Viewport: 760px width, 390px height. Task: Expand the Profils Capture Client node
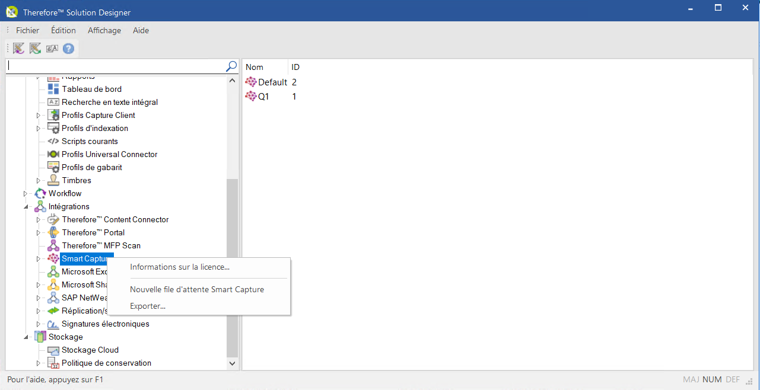tap(39, 116)
